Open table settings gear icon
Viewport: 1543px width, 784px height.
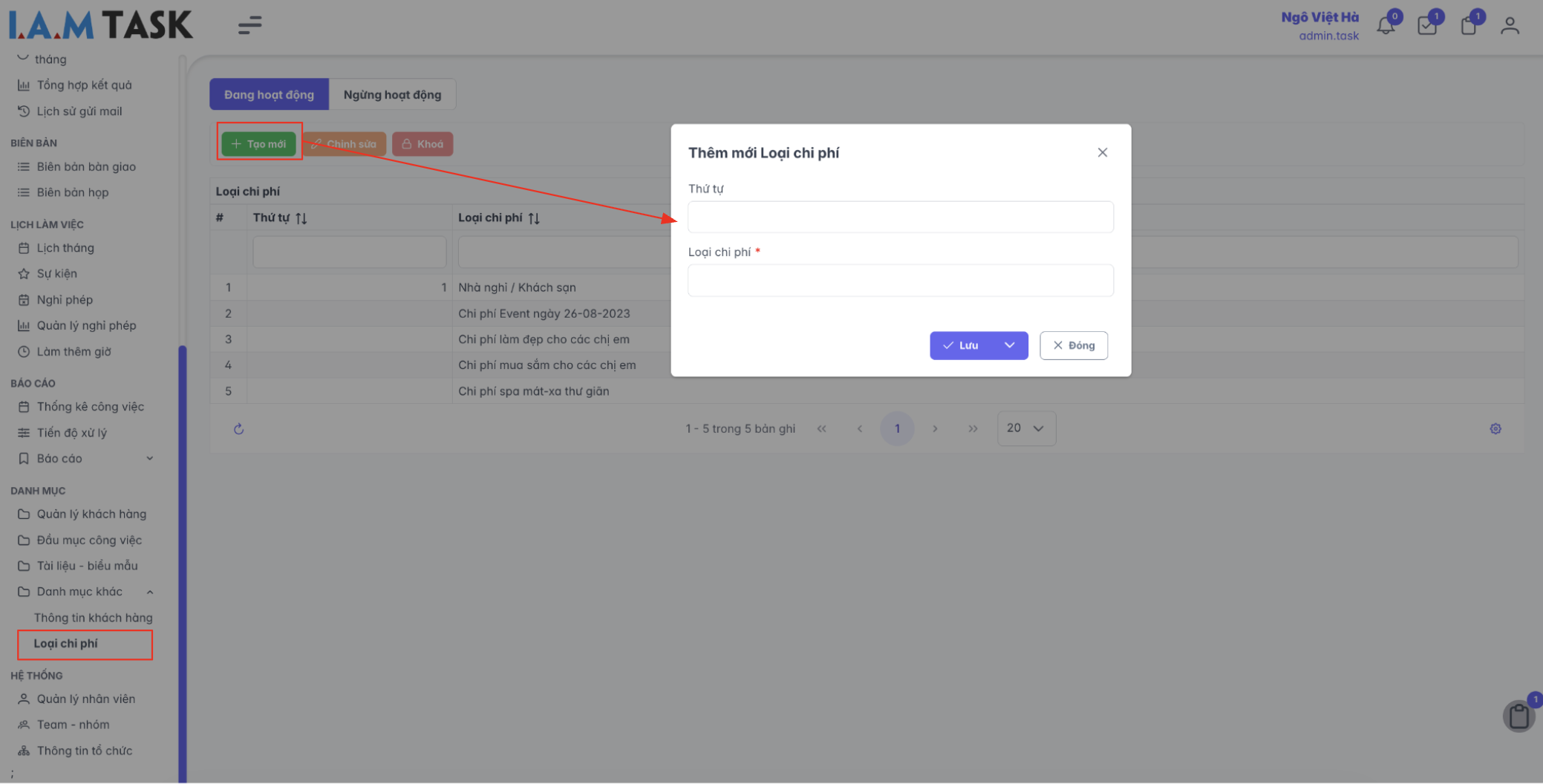1495,429
